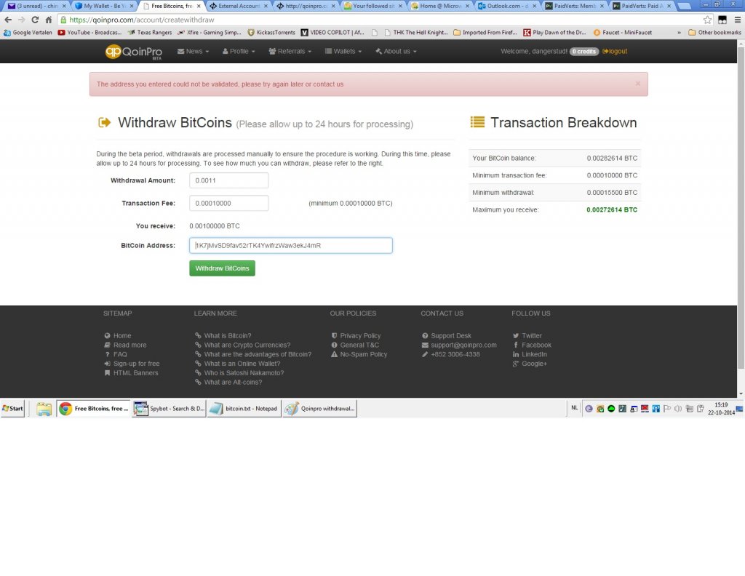Image resolution: width=745 pixels, height=576 pixels.
Task: Click the HTML Banners bookmark icon
Action: pyautogui.click(x=108, y=373)
